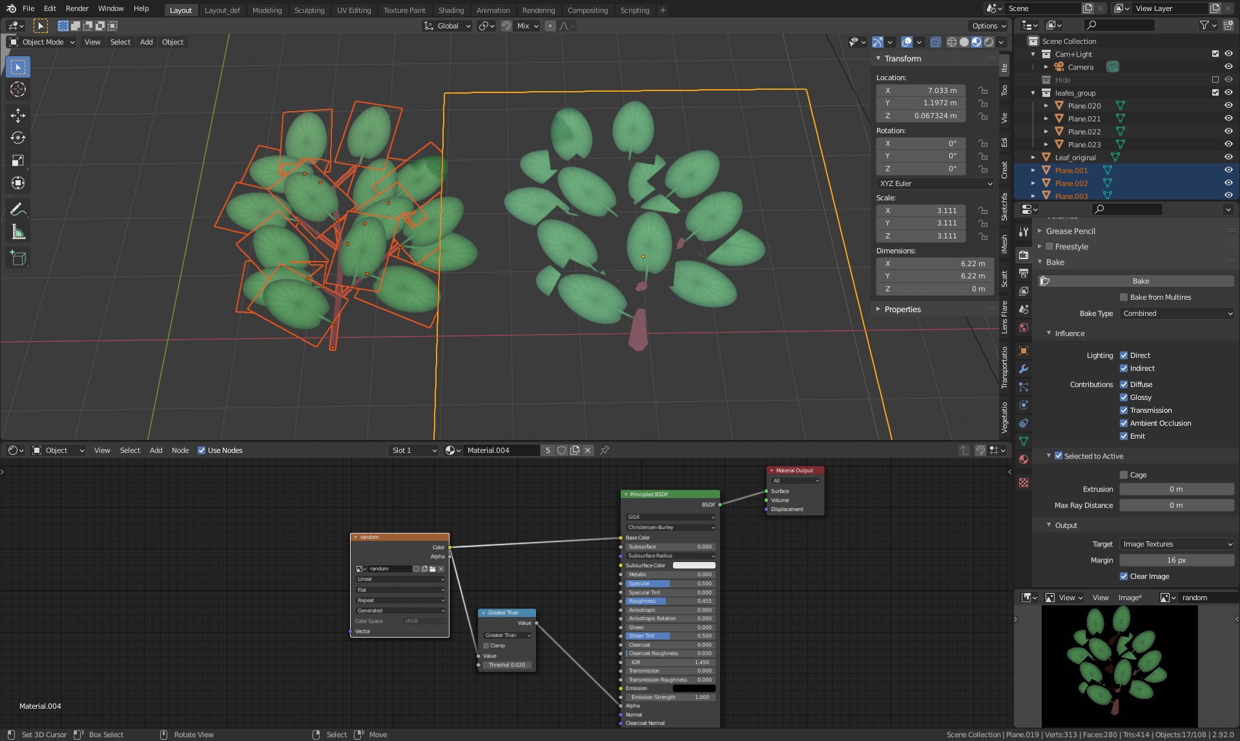Open Material properties tab icon
The width and height of the screenshot is (1240, 741).
[x=1023, y=459]
